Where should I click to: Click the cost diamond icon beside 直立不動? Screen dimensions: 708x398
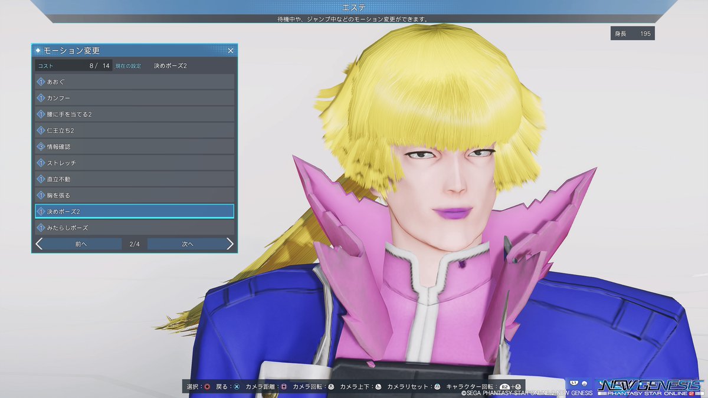tap(41, 179)
